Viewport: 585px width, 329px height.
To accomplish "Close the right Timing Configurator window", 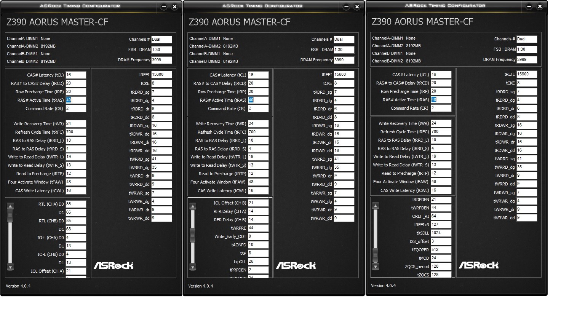I will (540, 6).
